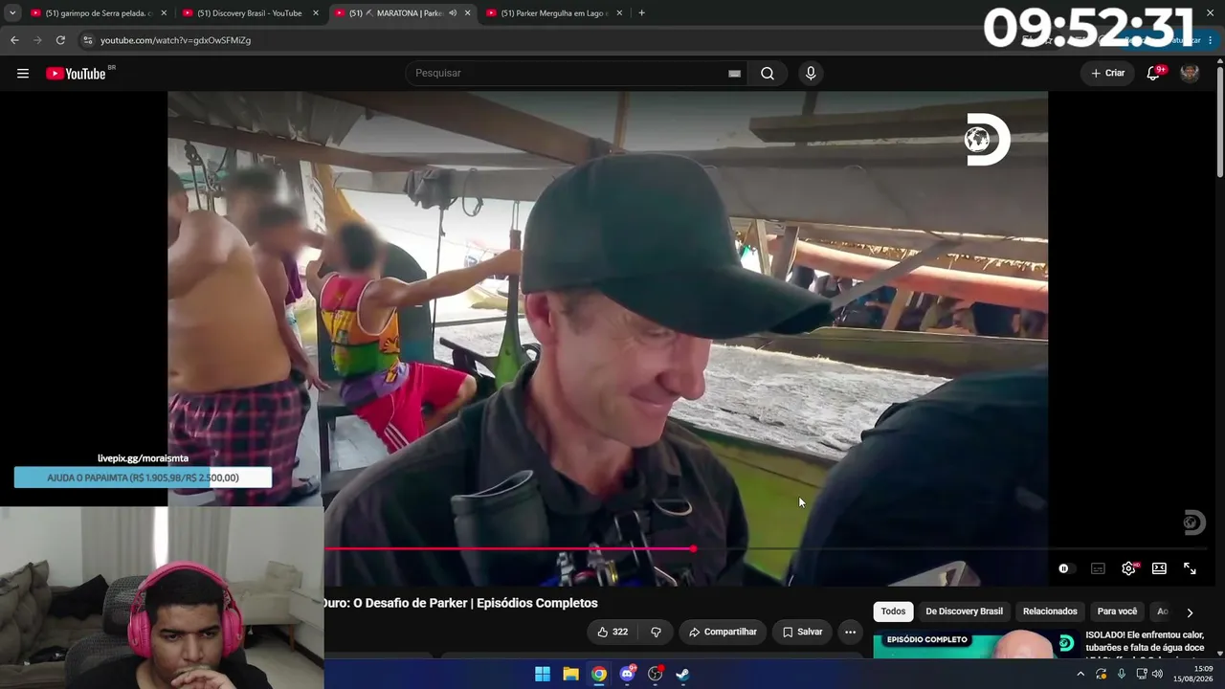Click the Discovery channel watermark in the video
The image size is (1225, 689).
[x=1193, y=522]
